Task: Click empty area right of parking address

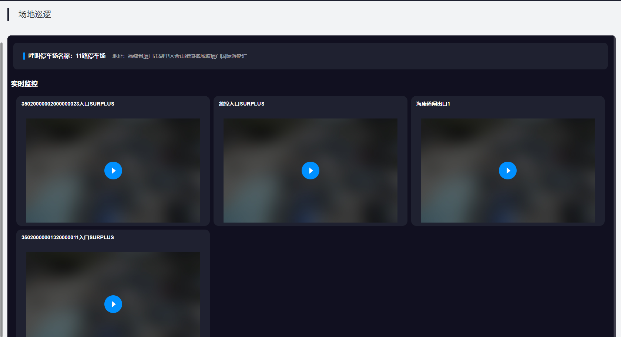Action: (407, 56)
